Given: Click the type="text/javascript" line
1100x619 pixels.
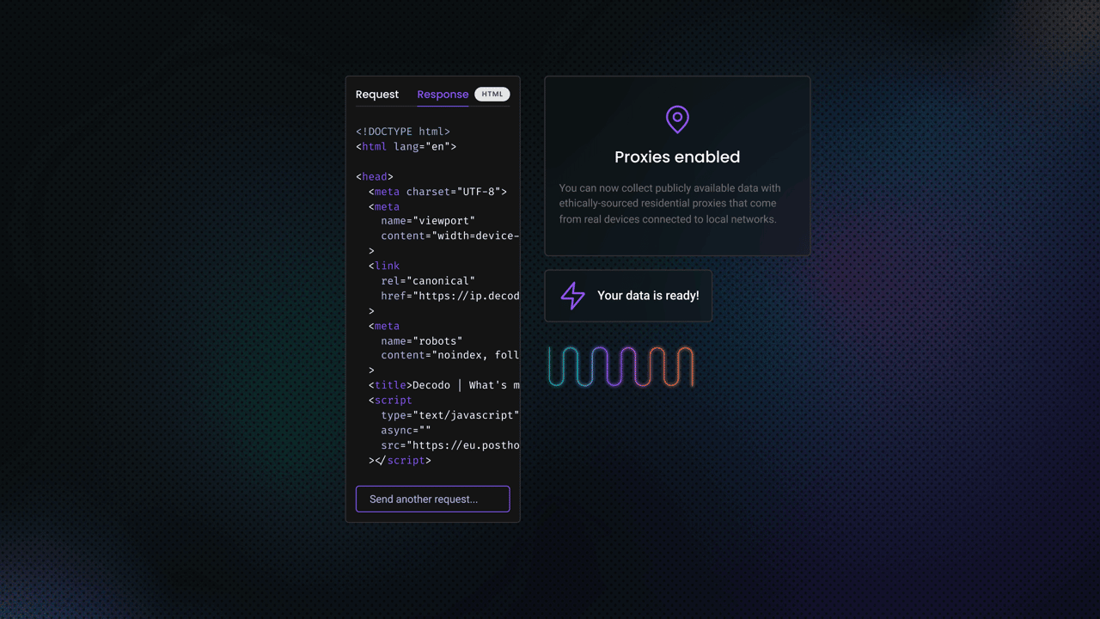Looking at the screenshot, I should [449, 415].
